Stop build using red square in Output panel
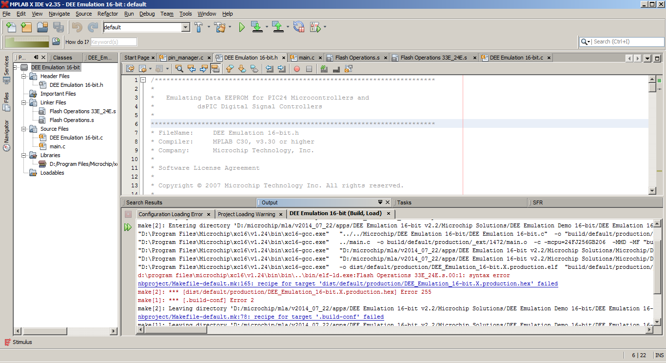666x363 pixels. coord(128,214)
